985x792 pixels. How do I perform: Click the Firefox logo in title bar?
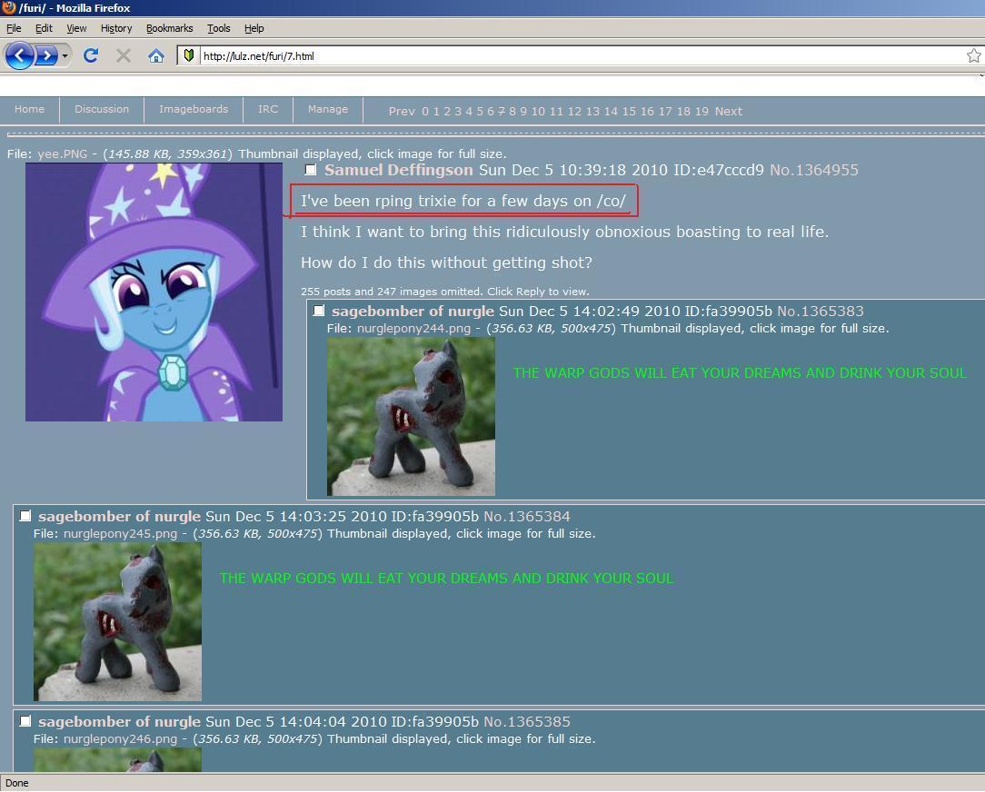(x=8, y=8)
